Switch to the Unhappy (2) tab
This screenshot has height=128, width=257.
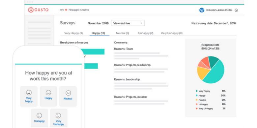coord(146,33)
